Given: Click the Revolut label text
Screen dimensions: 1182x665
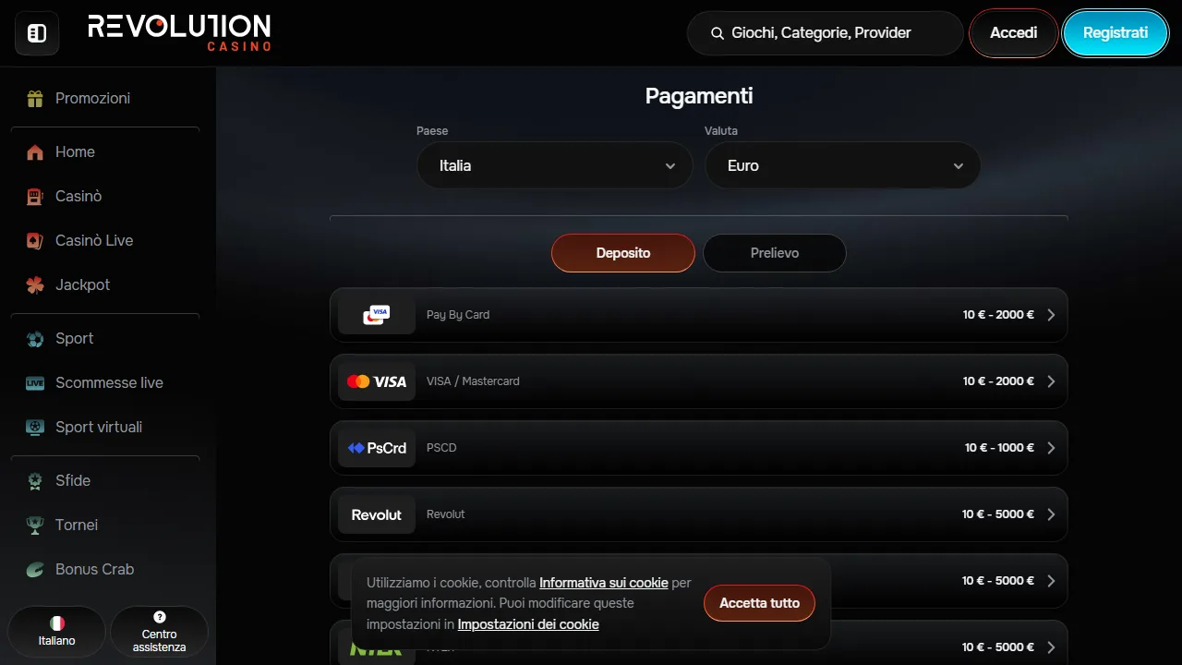Looking at the screenshot, I should [446, 514].
